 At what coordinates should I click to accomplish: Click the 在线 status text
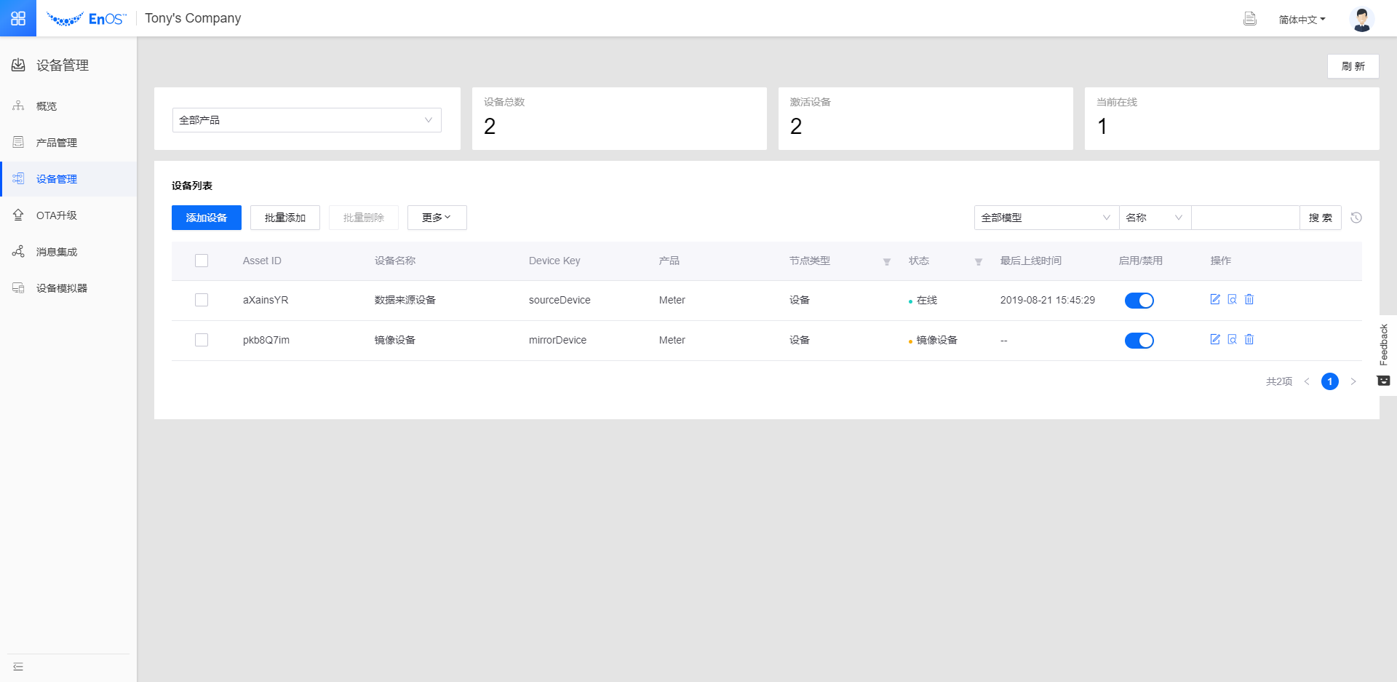[927, 300]
